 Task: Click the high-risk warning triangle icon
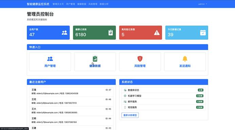157,33
